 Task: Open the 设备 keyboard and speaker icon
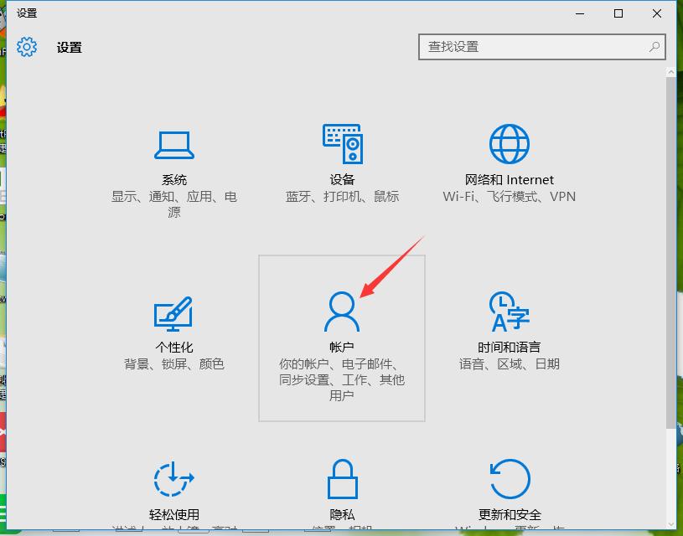pos(342,145)
